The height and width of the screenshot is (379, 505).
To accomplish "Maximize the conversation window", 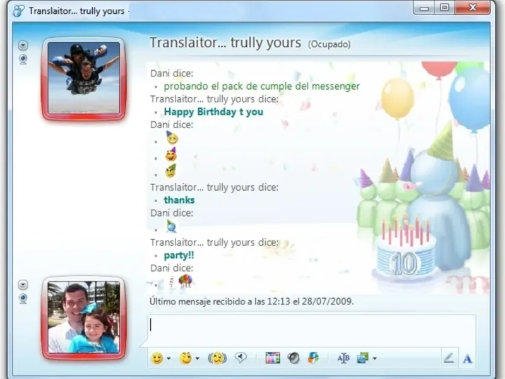I will pyautogui.click(x=445, y=8).
